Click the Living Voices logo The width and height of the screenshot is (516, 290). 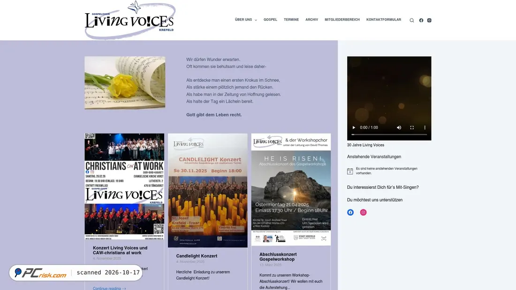pyautogui.click(x=129, y=20)
